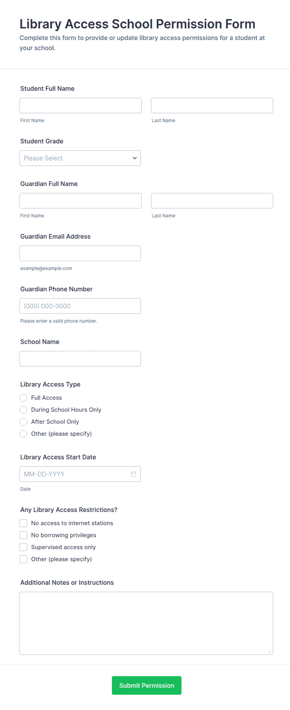
Task: Select After School Only option
Action: [23, 422]
